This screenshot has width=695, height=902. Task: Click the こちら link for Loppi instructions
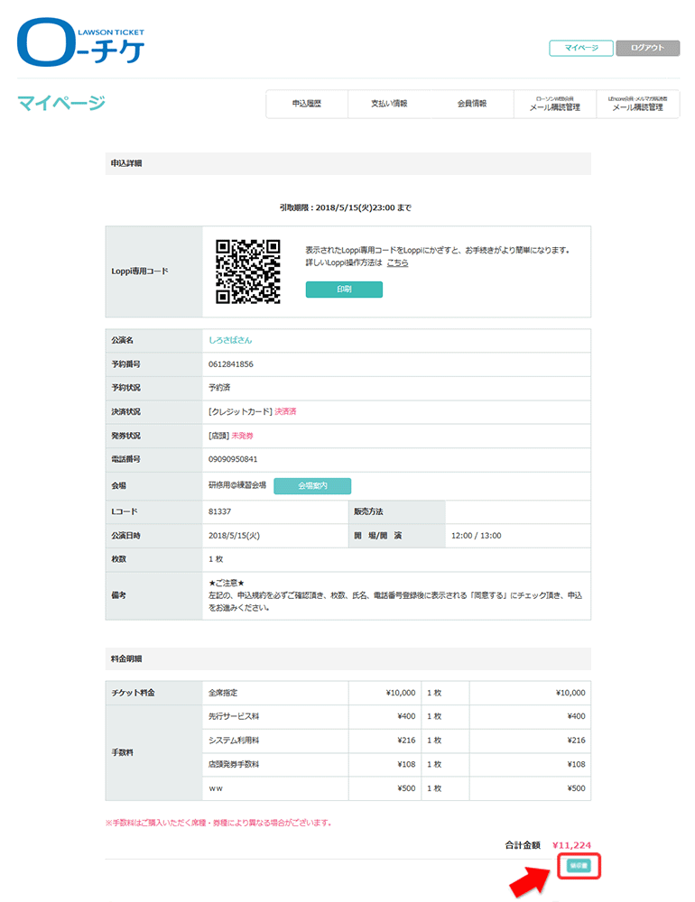[x=397, y=262]
